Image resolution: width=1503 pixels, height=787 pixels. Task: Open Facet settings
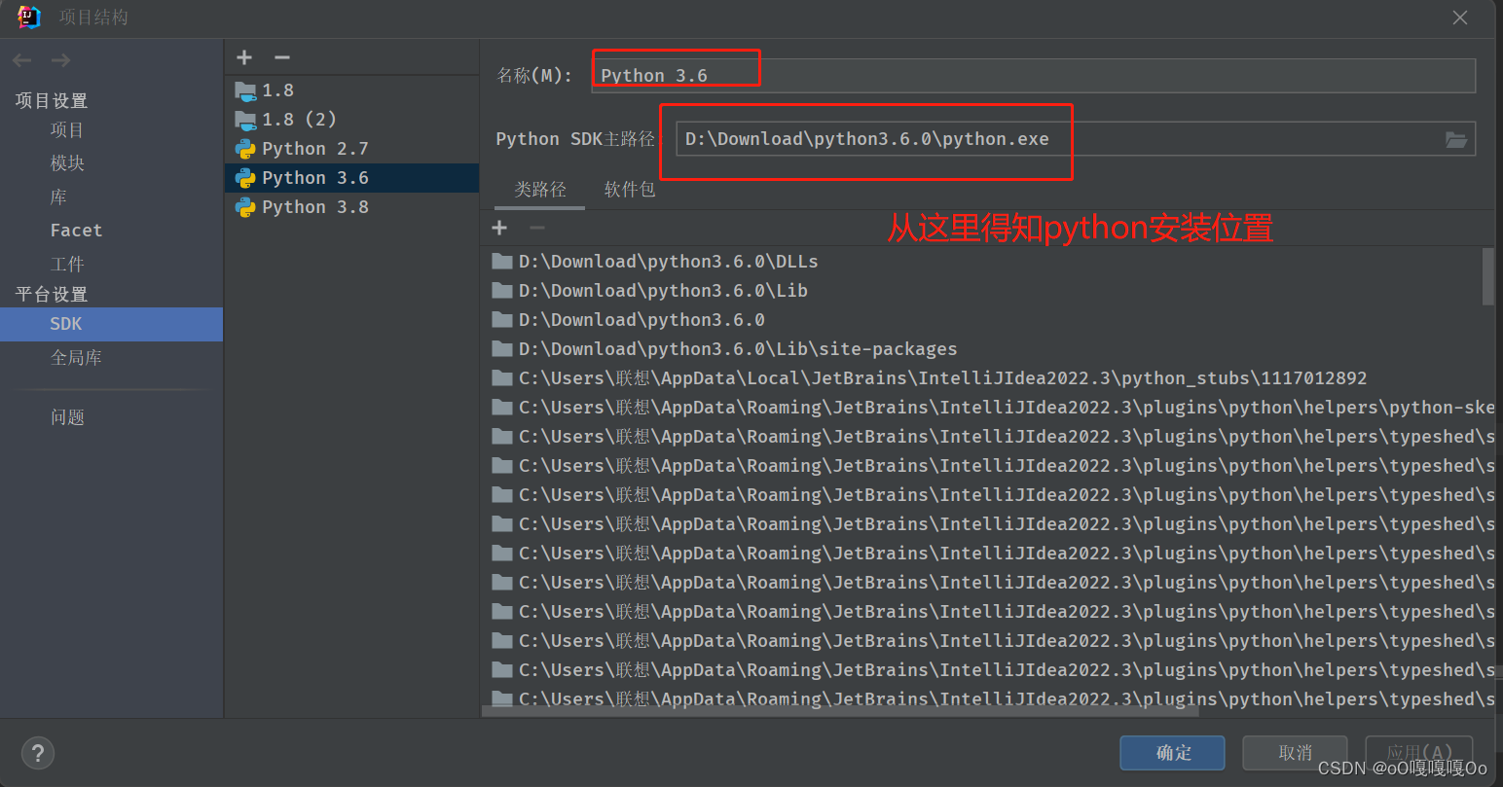click(x=76, y=231)
